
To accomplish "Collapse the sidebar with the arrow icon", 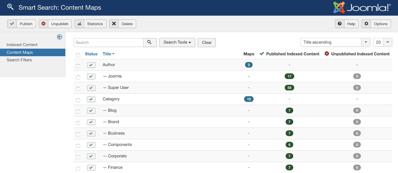I will pos(59,37).
